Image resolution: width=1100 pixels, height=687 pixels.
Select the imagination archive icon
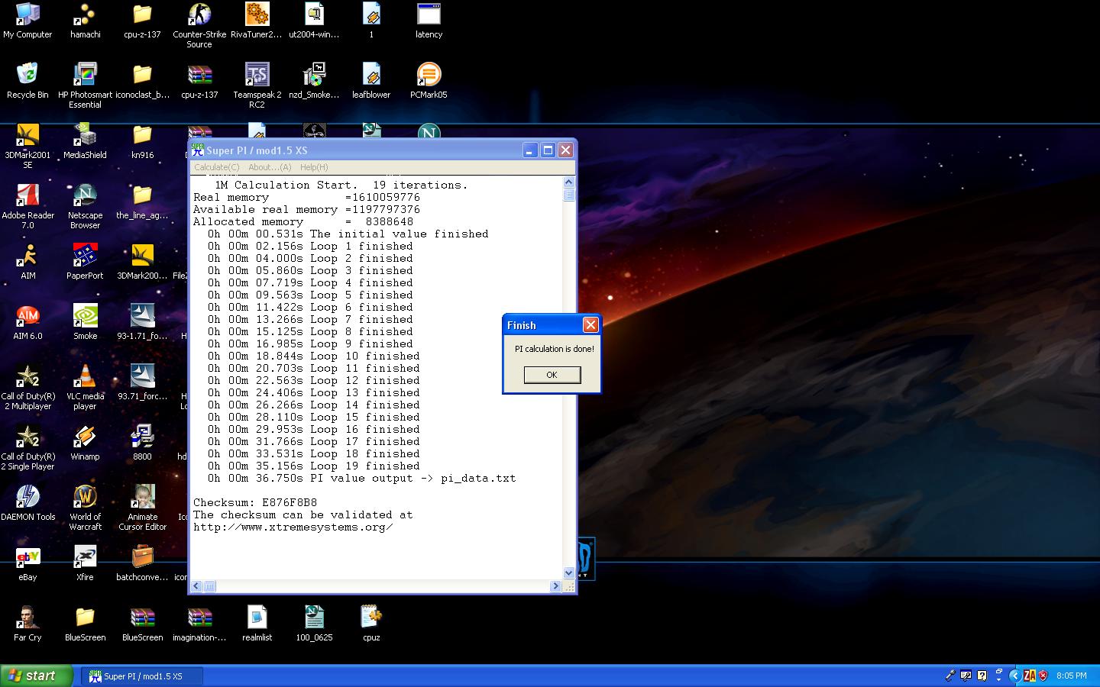[x=199, y=624]
